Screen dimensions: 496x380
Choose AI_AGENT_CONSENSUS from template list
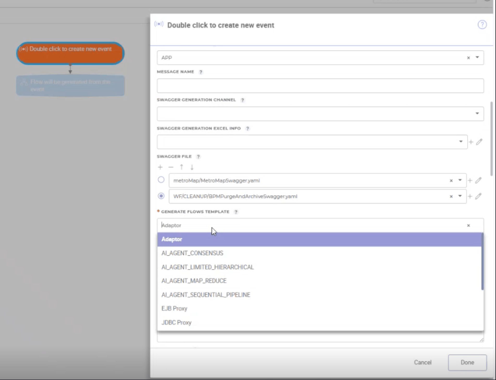192,253
